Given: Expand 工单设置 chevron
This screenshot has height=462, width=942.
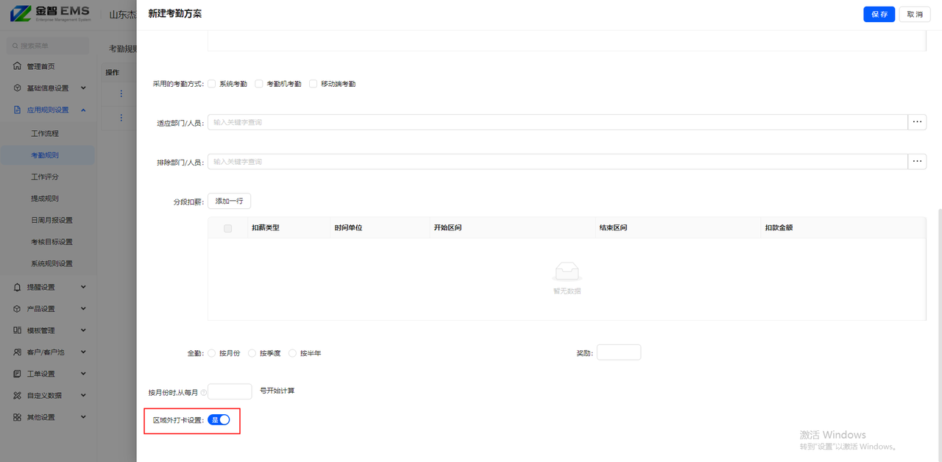Looking at the screenshot, I should click(83, 374).
